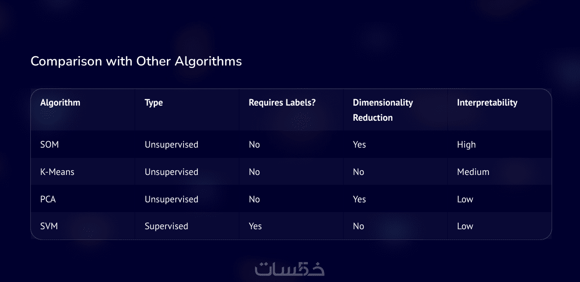Select the K-Means algorithm cell
Screen dimensions: 580x282
tap(57, 172)
